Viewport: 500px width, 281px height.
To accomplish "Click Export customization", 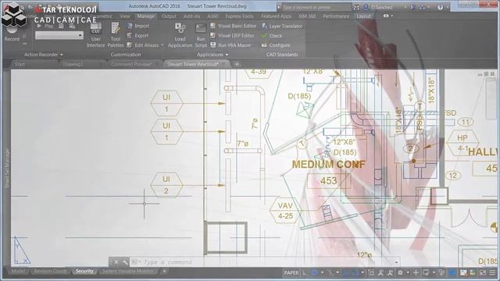I will click(137, 35).
